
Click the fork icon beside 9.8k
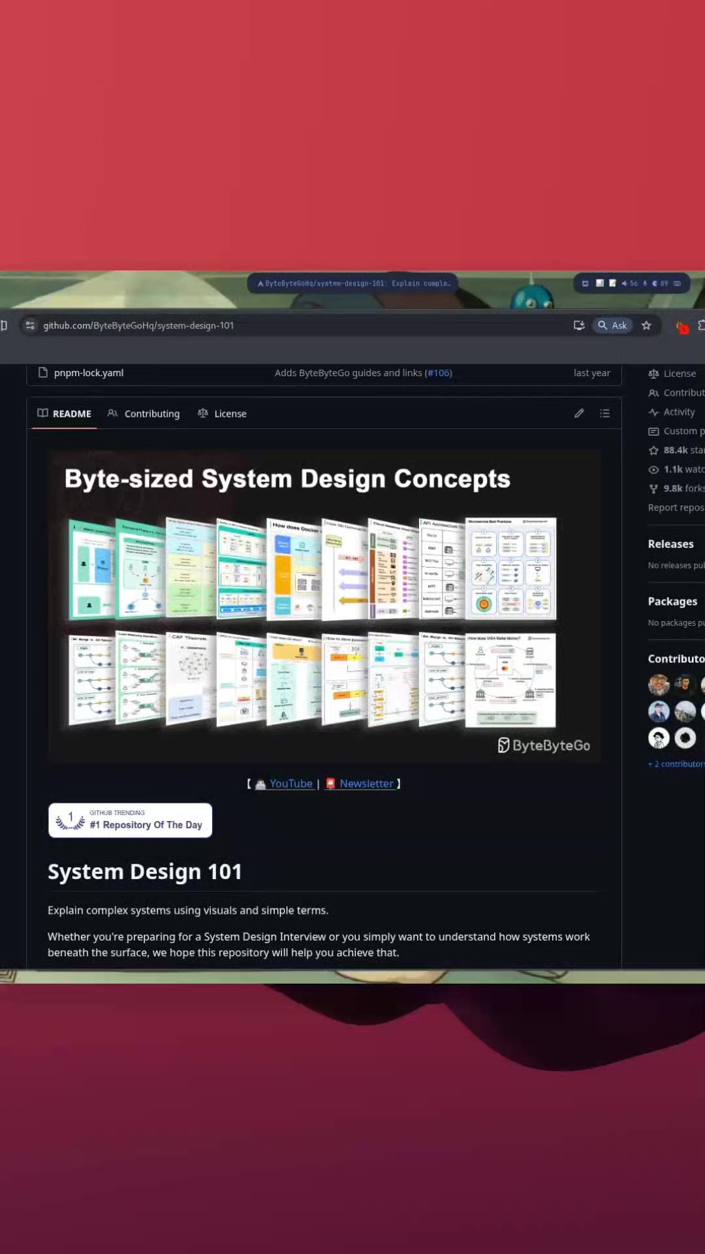653,489
